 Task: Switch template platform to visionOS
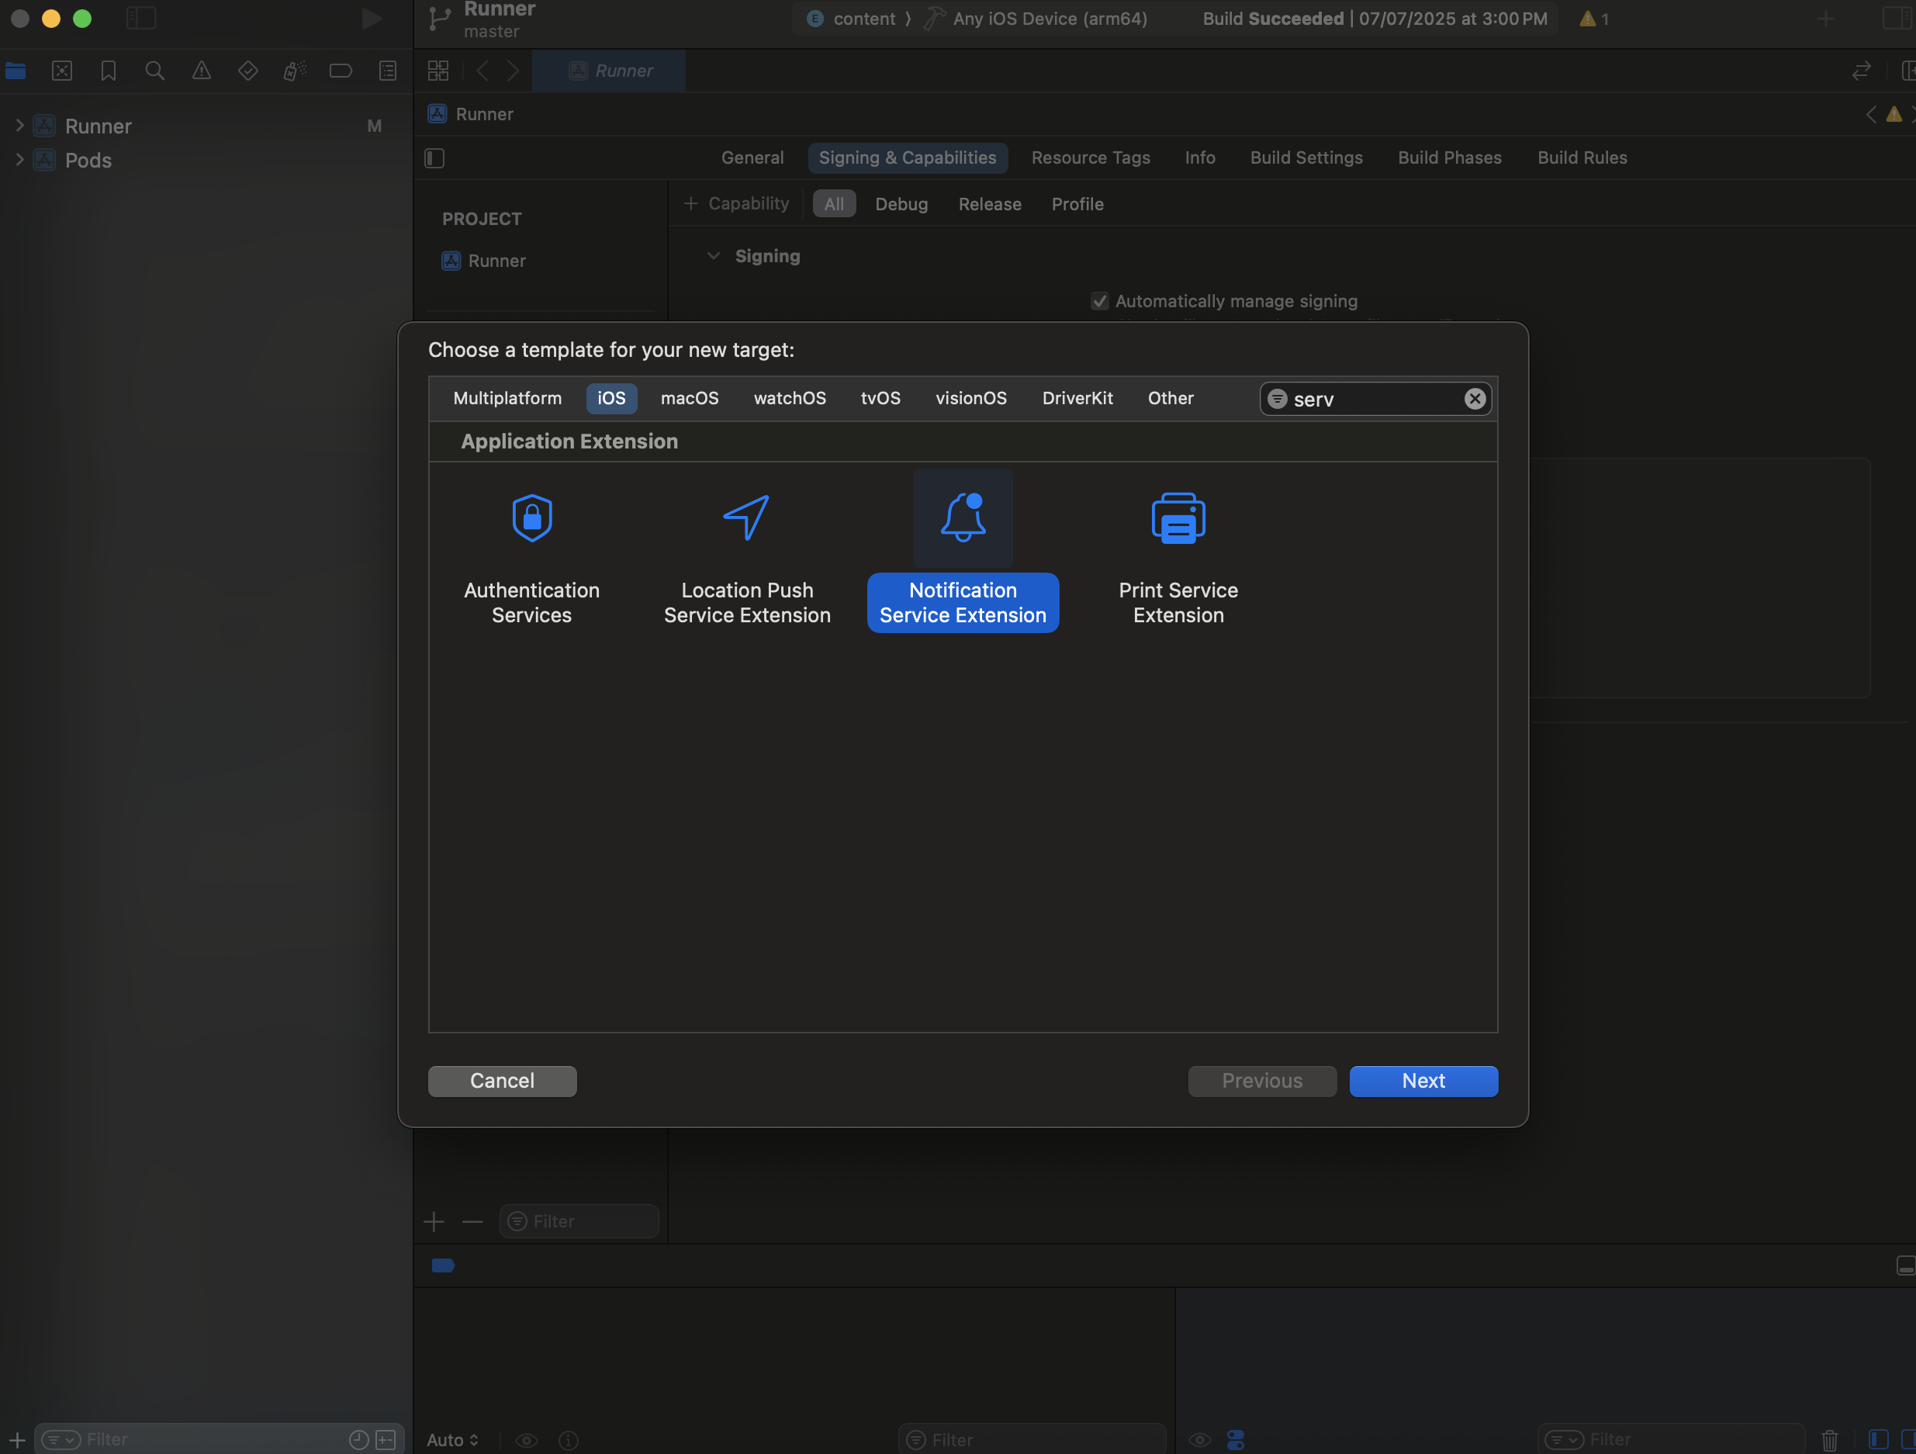click(971, 399)
